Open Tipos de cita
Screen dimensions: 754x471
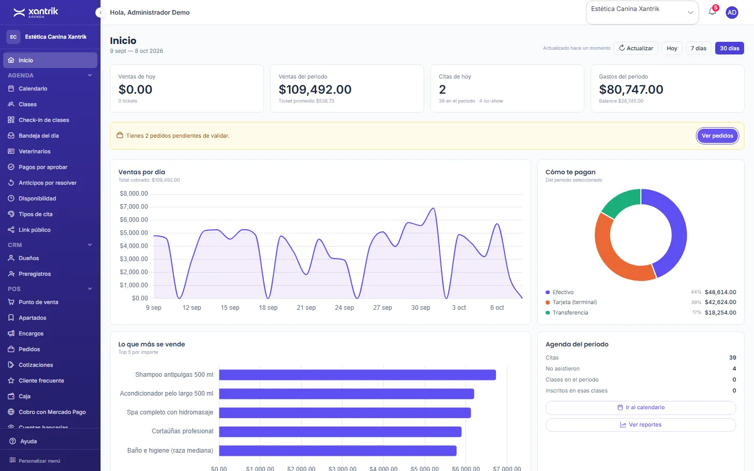(x=50, y=214)
